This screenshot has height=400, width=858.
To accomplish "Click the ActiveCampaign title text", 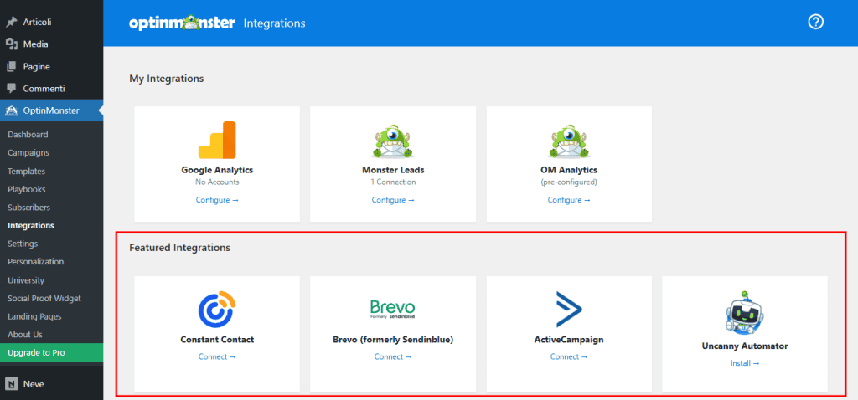I will (x=569, y=340).
